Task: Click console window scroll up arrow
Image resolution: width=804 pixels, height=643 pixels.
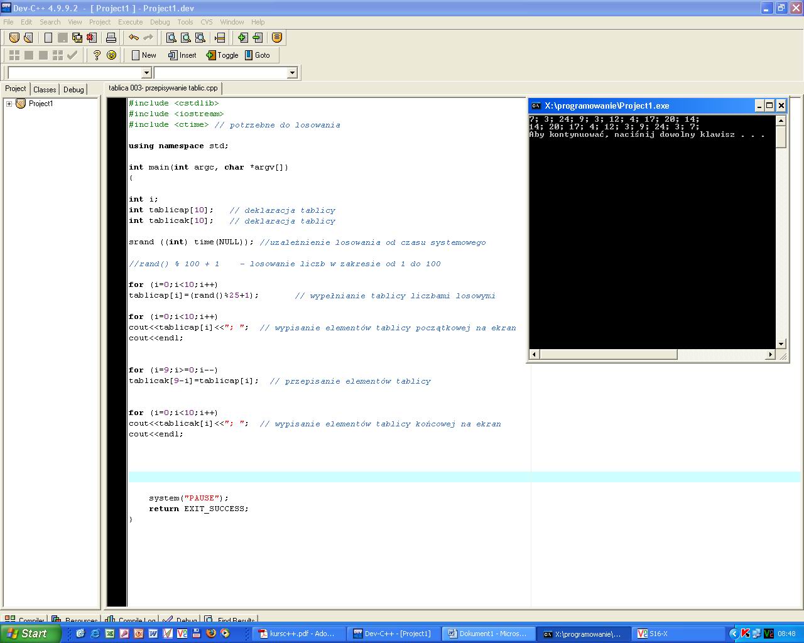Action: click(781, 121)
